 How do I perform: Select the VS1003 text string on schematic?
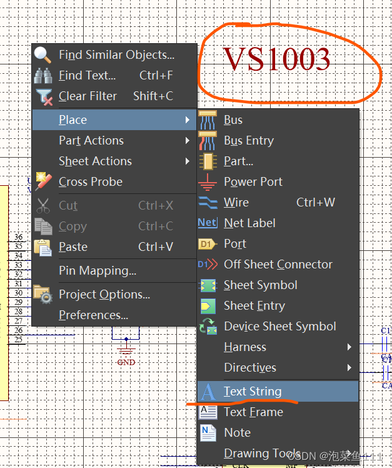click(276, 59)
